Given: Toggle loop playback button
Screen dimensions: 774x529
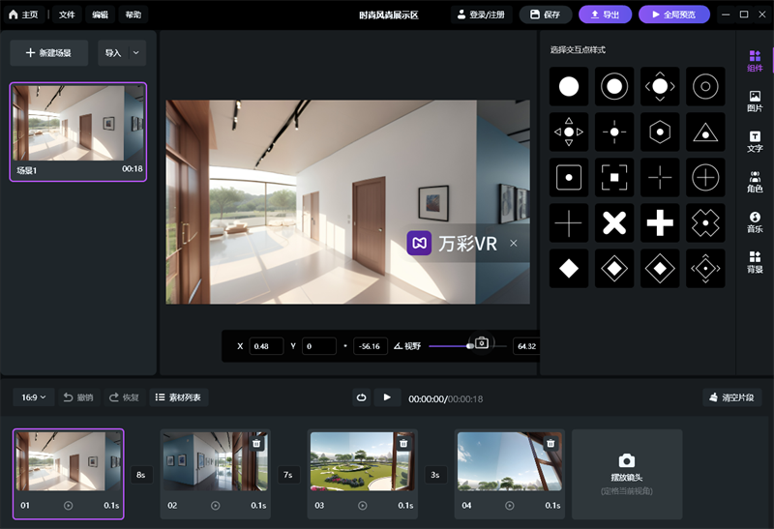Looking at the screenshot, I should 361,397.
